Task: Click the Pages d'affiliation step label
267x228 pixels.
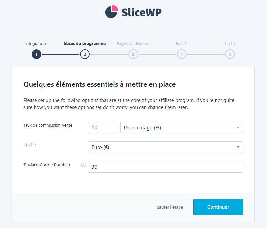Action: tap(133, 43)
